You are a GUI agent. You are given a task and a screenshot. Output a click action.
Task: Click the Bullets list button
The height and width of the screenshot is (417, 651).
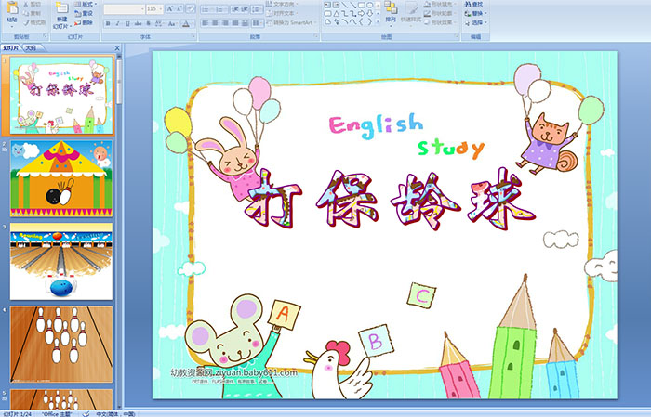click(206, 9)
